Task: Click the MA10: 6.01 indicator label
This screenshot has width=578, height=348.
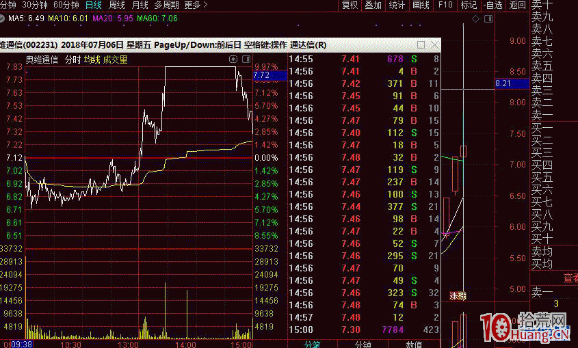Action: [x=68, y=18]
